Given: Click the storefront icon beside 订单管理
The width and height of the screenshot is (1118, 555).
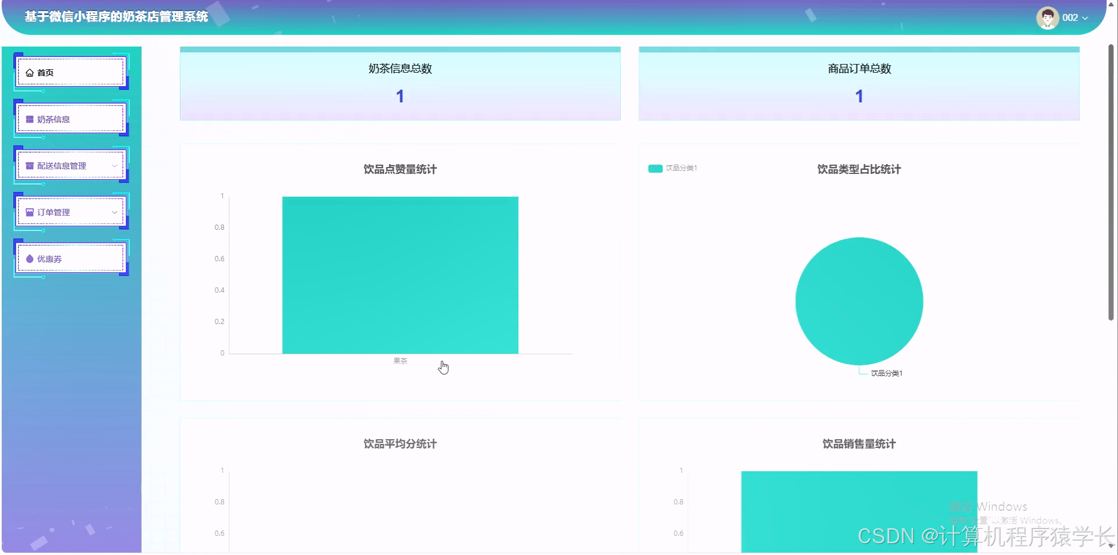Looking at the screenshot, I should (x=29, y=212).
